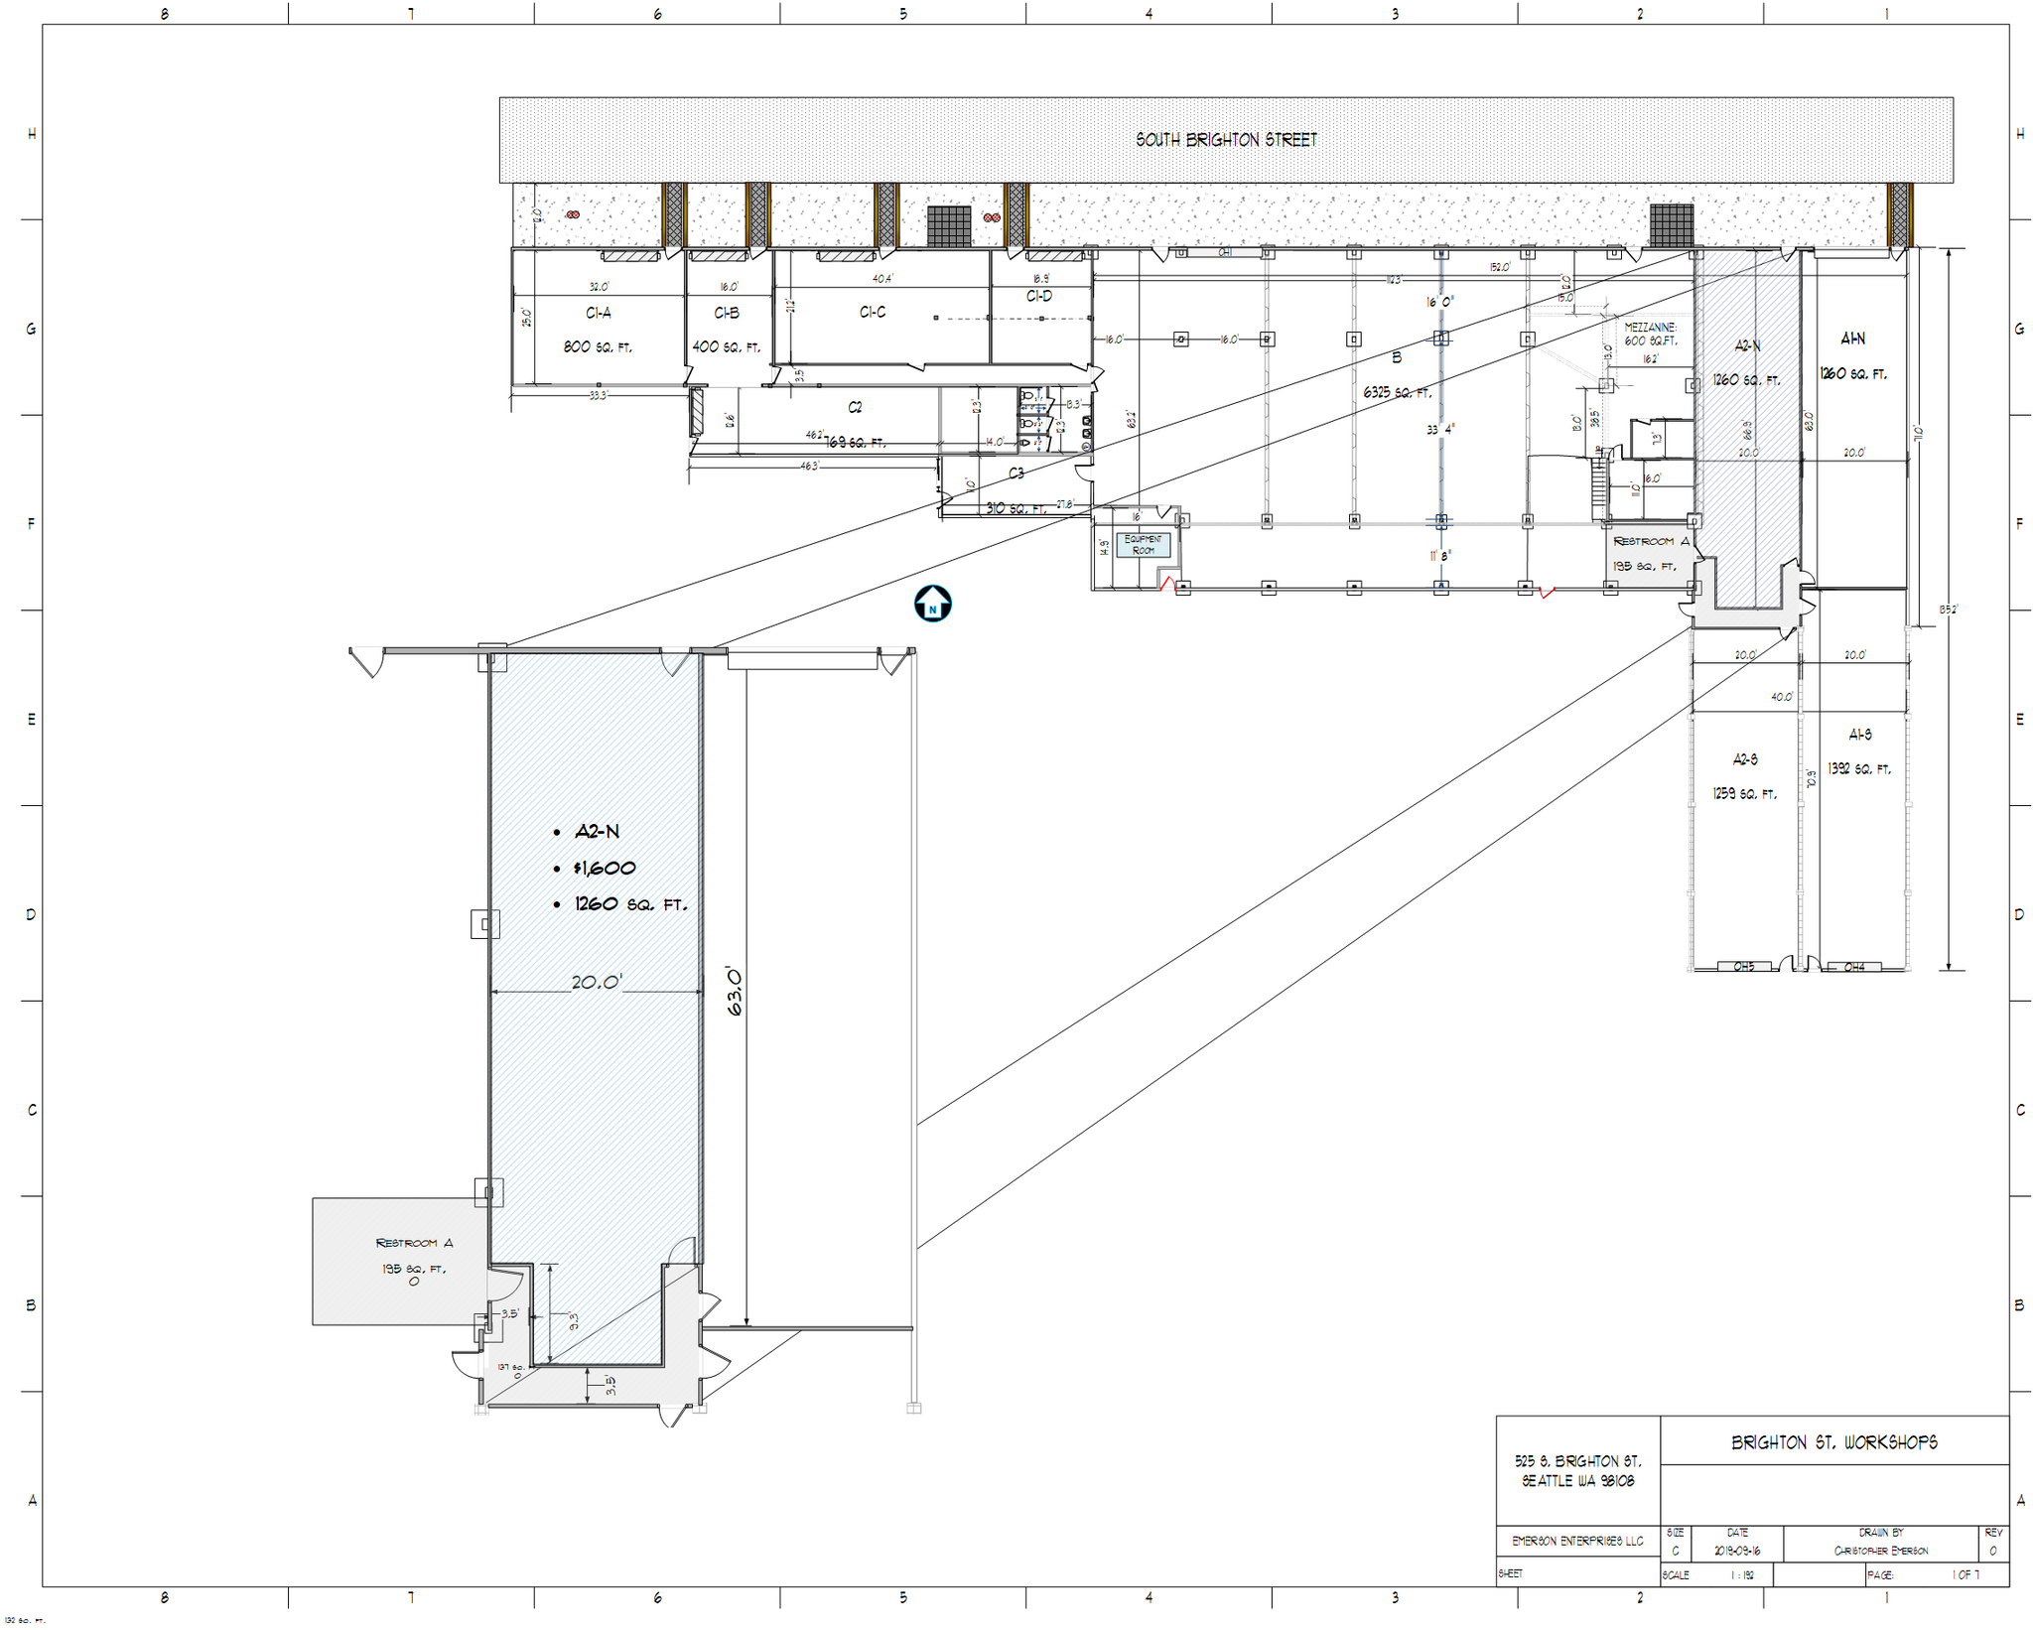Click the C1-B unit label

727,313
